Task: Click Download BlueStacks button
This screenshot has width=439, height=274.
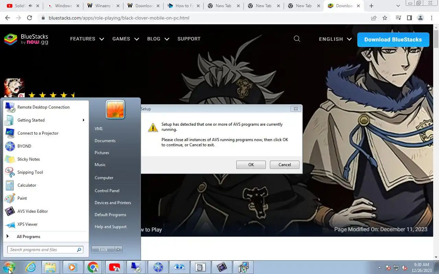Action: (393, 40)
